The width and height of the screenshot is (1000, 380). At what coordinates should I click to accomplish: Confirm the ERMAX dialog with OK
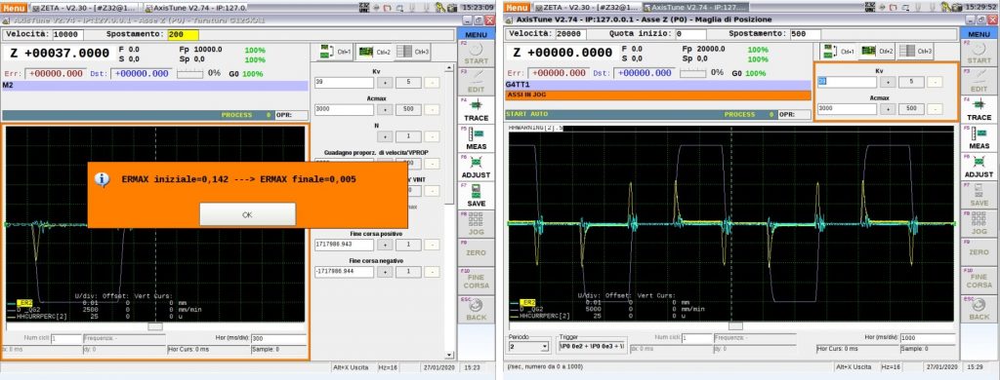(247, 214)
